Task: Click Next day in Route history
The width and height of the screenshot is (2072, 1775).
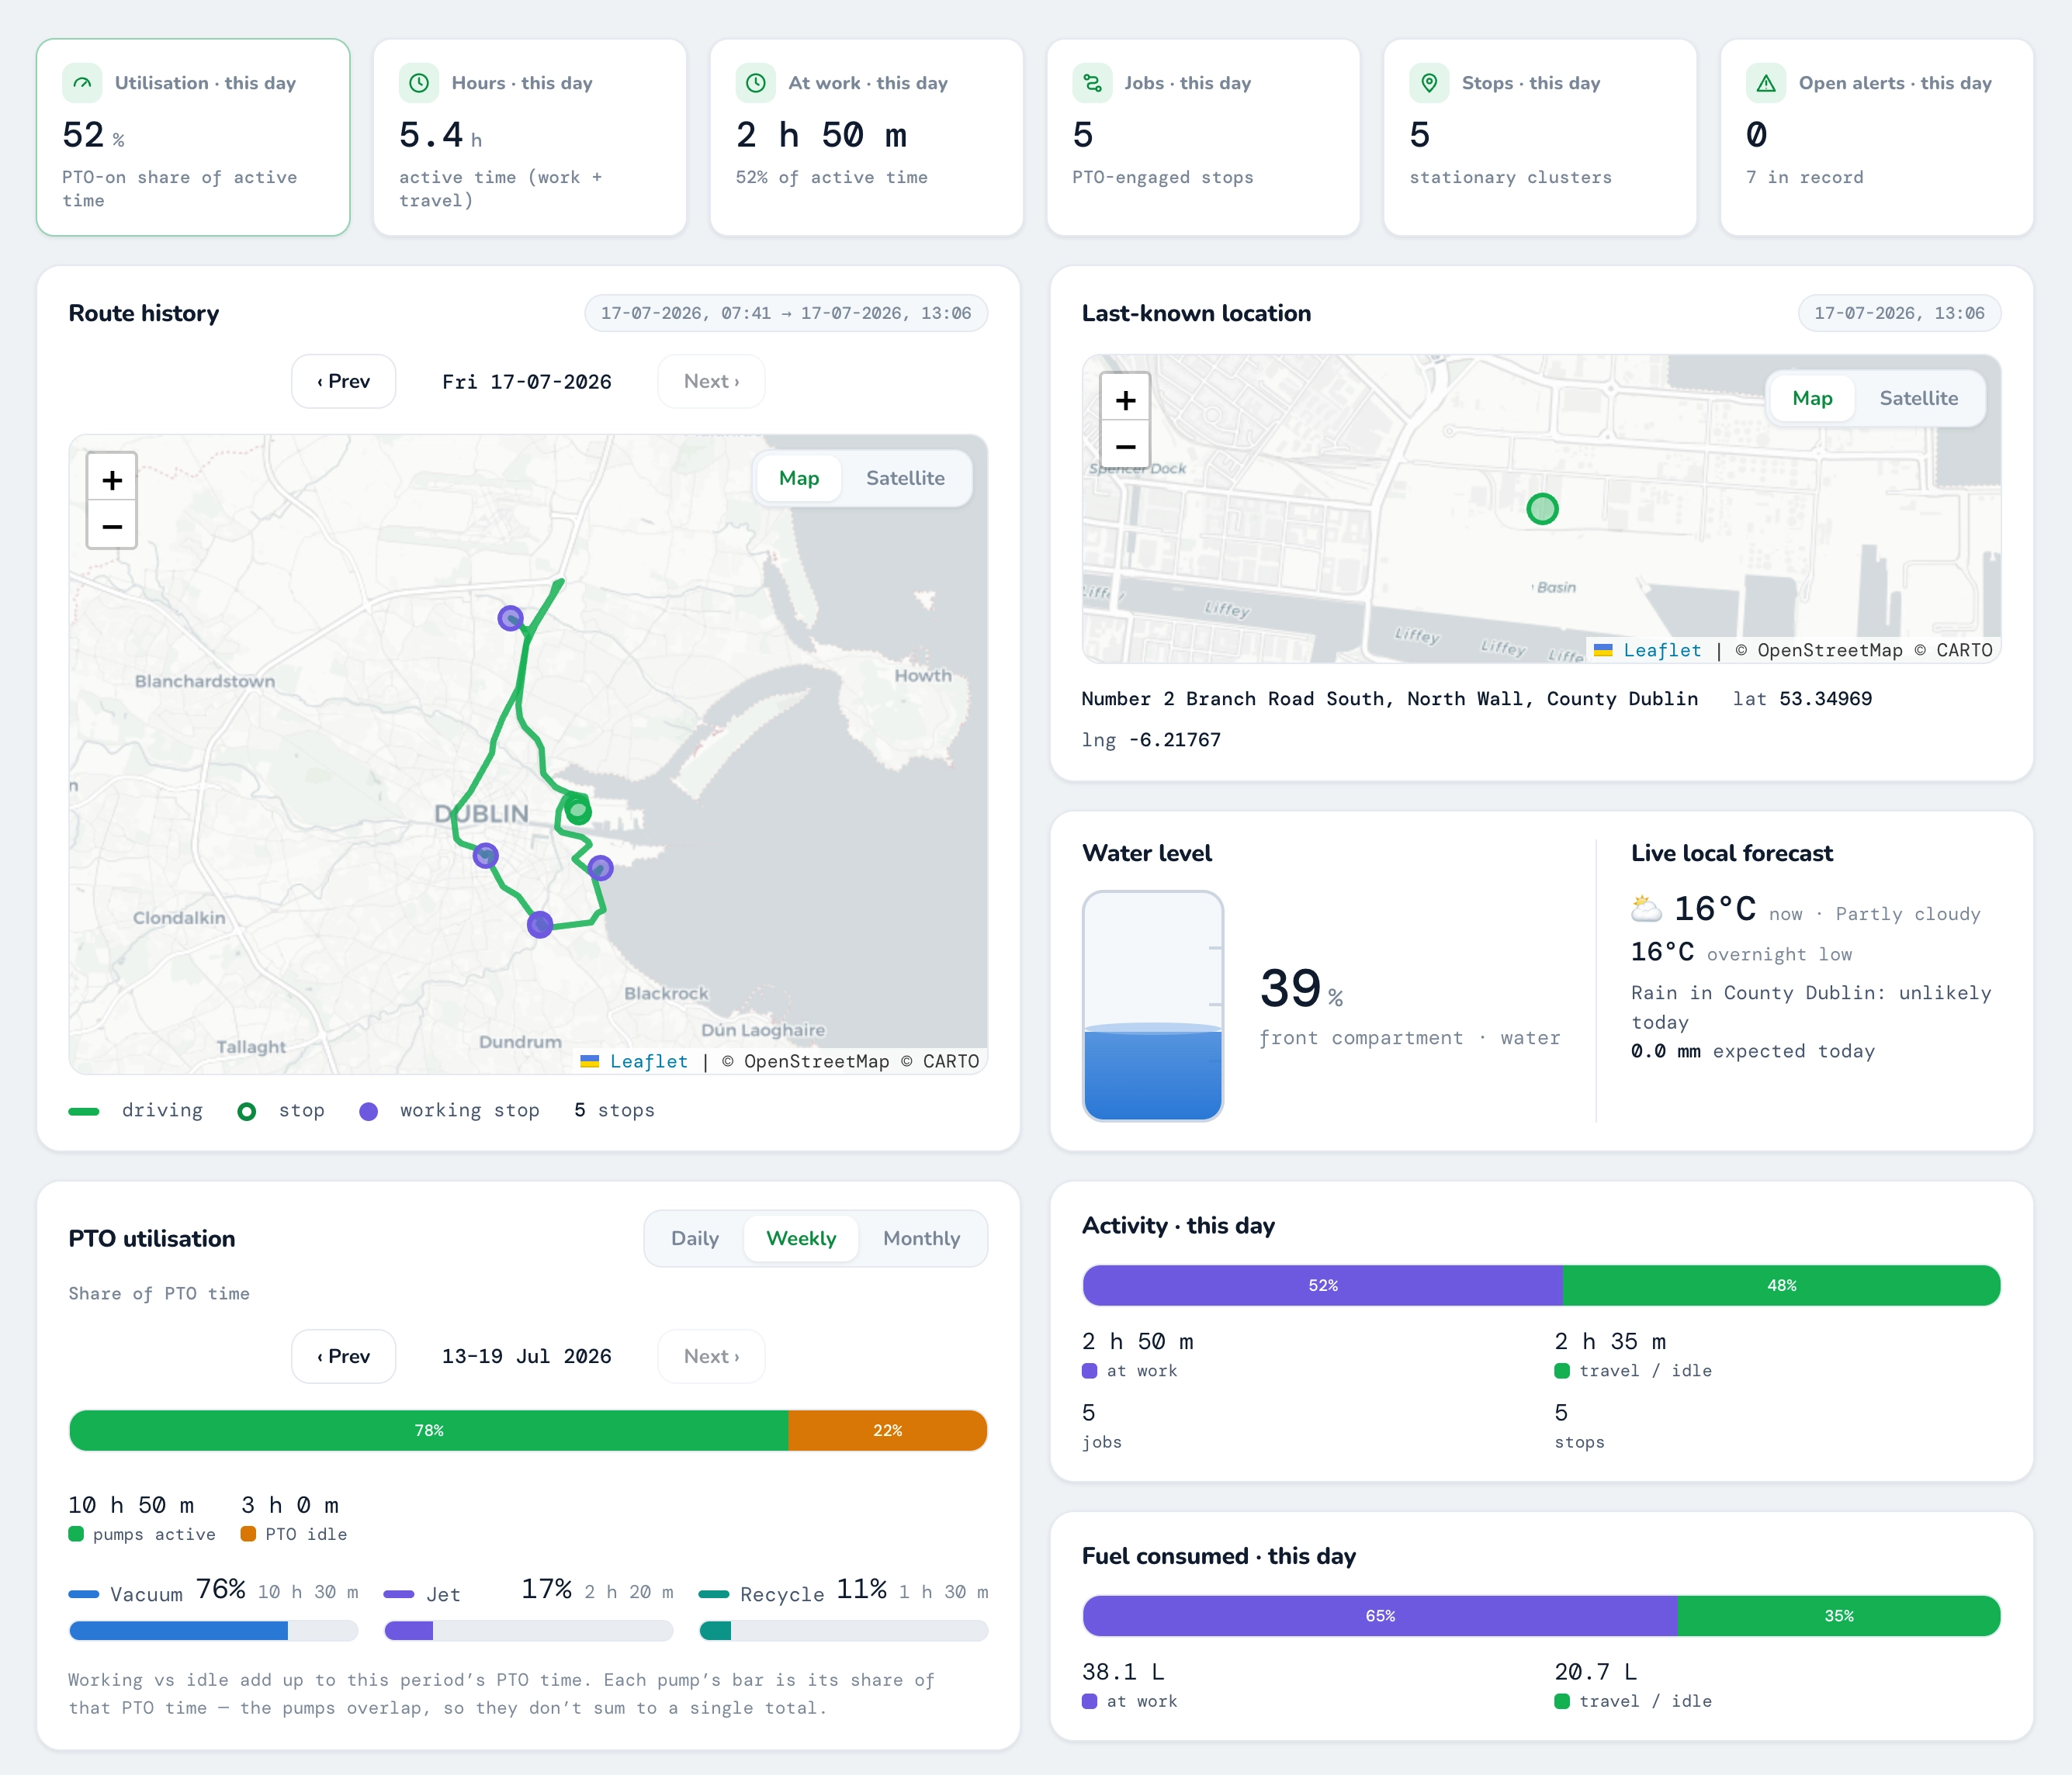Action: click(711, 381)
